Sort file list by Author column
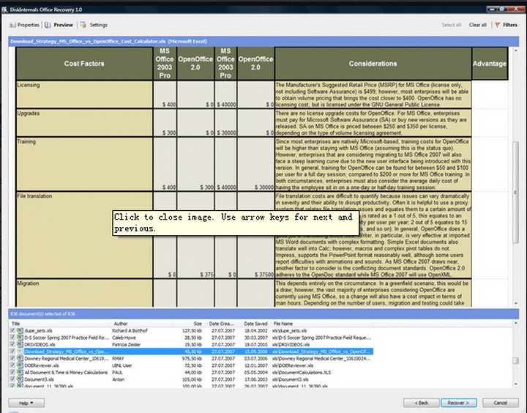Image resolution: width=527 pixels, height=413 pixels. pos(121,323)
